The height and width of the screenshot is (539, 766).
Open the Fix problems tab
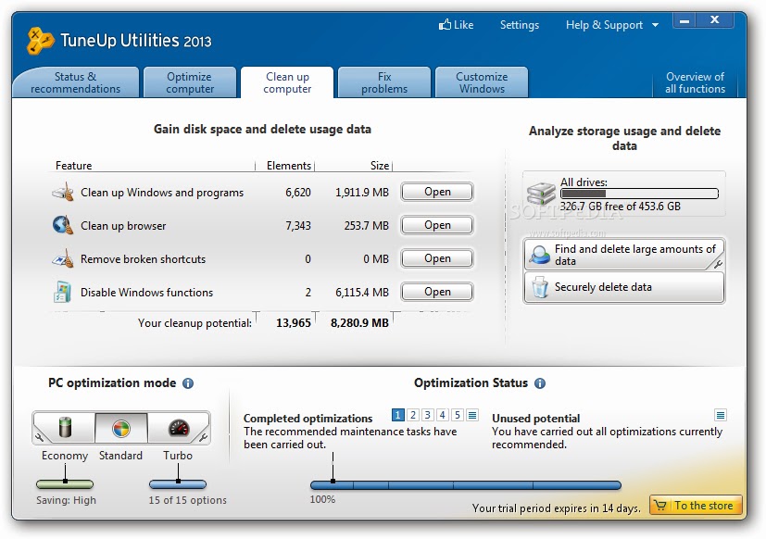pyautogui.click(x=384, y=82)
